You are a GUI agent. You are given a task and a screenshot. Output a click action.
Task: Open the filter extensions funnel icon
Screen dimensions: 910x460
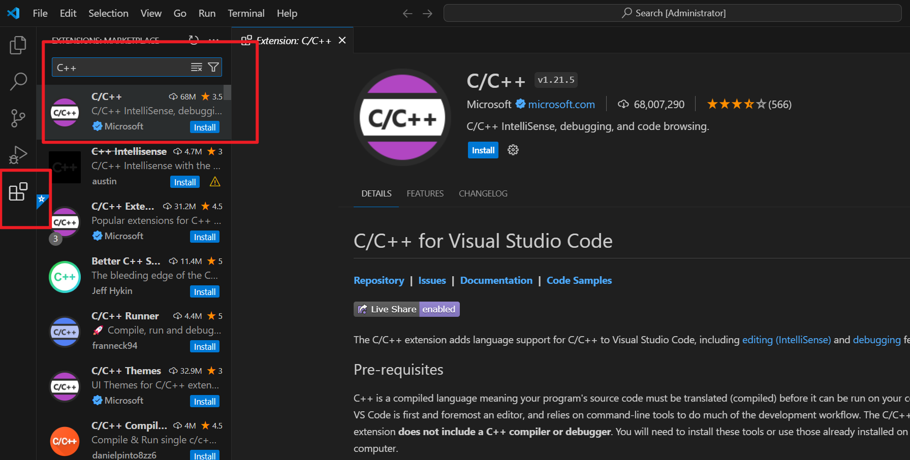[214, 67]
